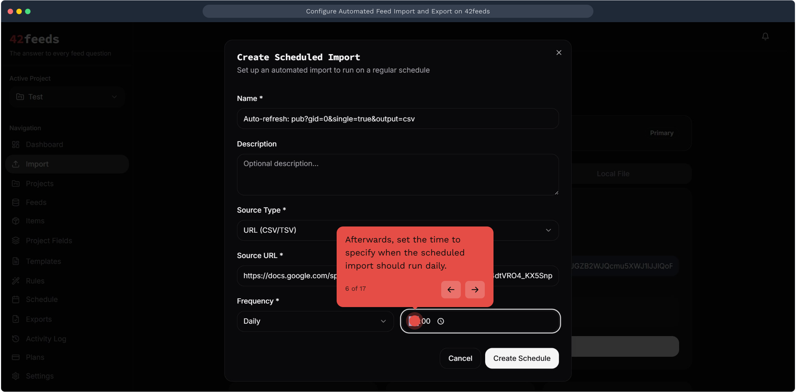Image resolution: width=796 pixels, height=392 pixels.
Task: Click the Settings gear icon
Action: click(16, 376)
